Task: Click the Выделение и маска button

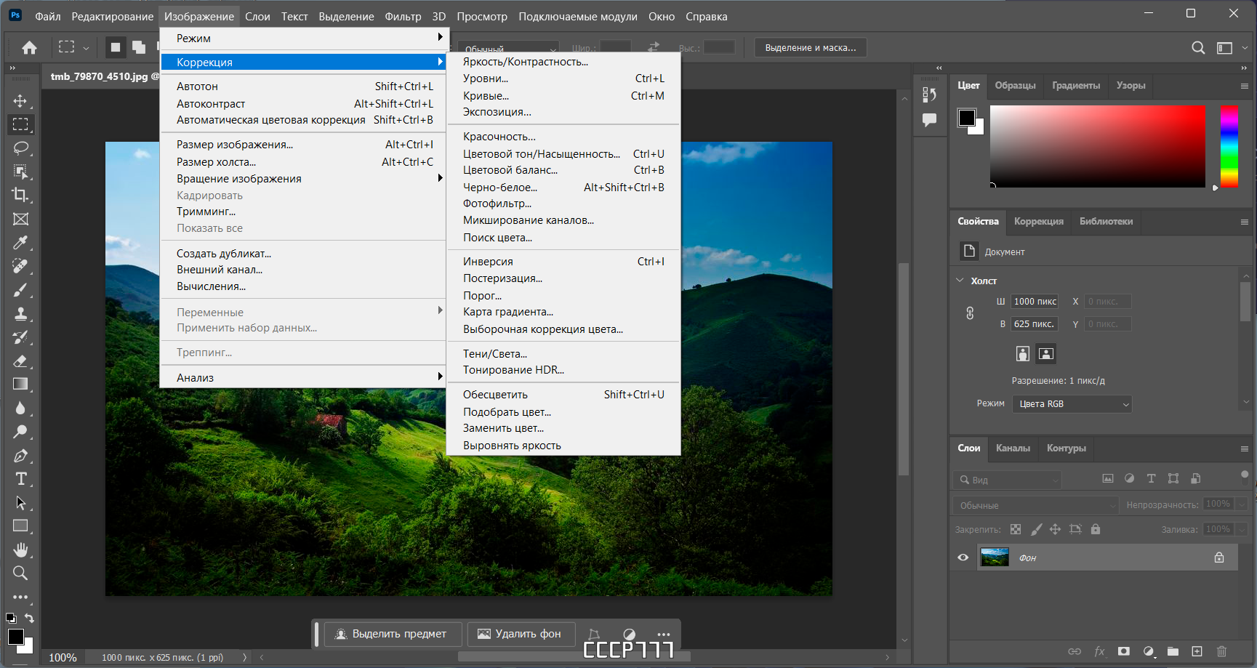Action: [x=811, y=48]
